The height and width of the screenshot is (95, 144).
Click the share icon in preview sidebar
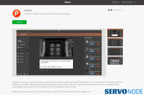18,51
